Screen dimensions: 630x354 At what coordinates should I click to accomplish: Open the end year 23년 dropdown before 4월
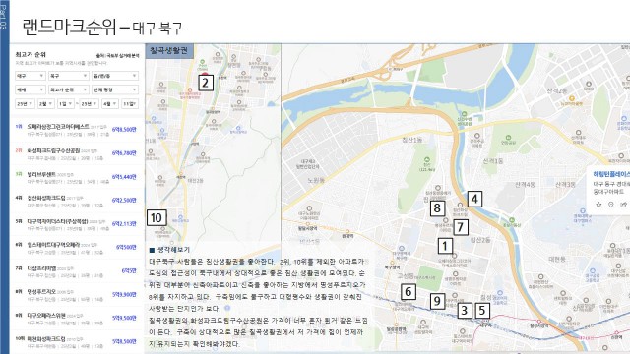click(x=89, y=103)
